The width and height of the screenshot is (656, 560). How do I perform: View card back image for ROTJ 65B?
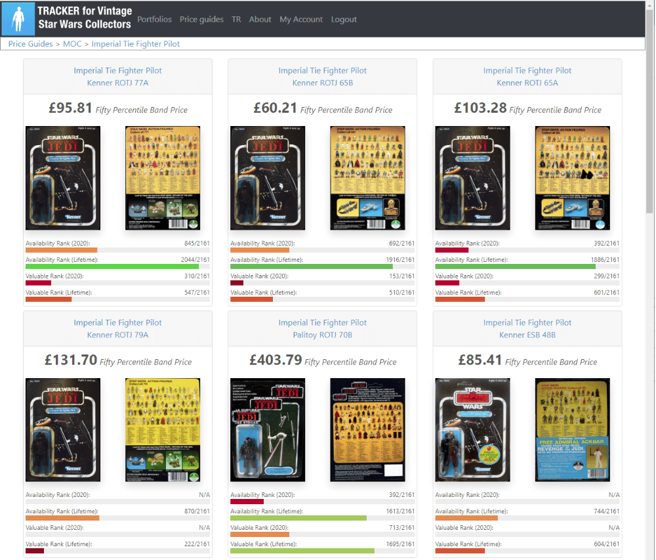[x=368, y=178]
